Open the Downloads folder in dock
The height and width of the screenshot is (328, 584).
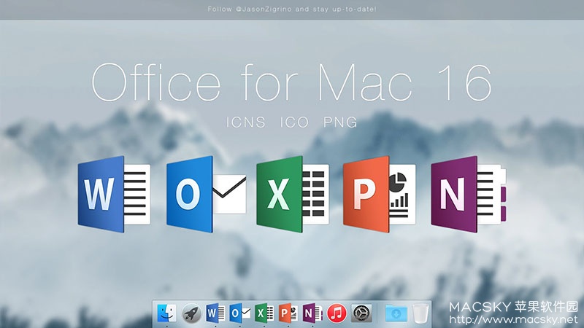(x=396, y=313)
